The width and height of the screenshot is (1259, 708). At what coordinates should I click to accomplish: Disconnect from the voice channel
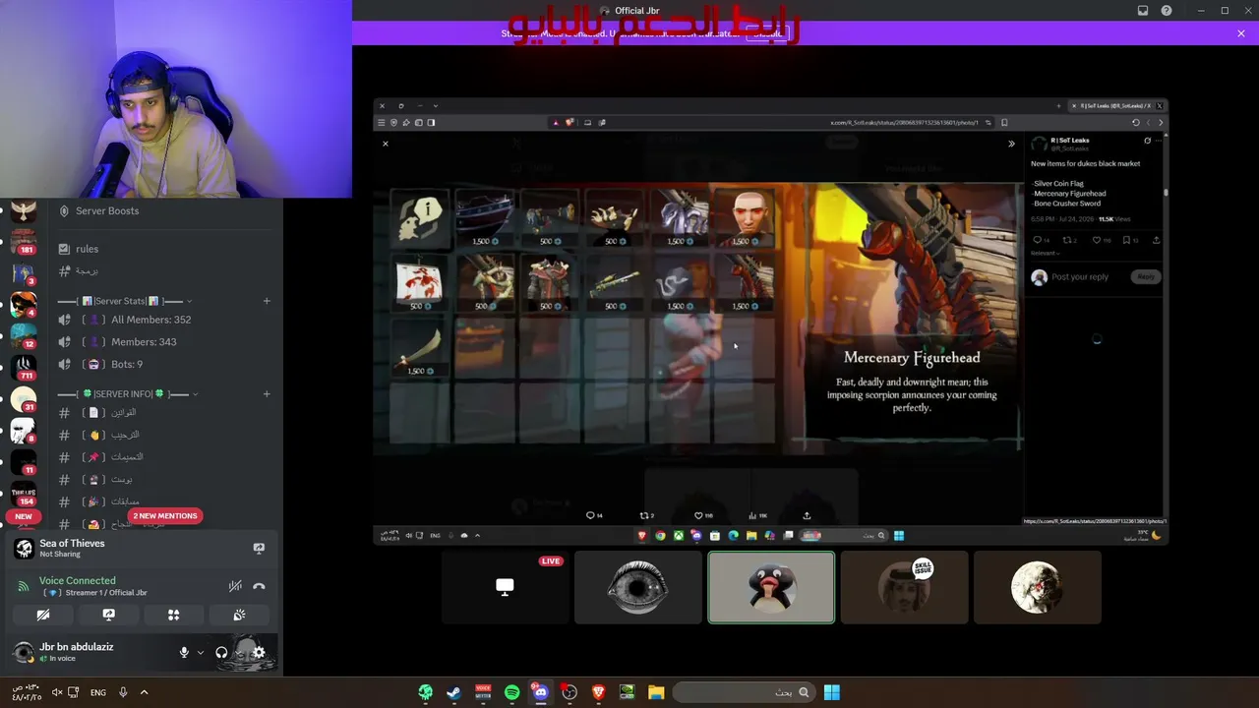point(259,586)
